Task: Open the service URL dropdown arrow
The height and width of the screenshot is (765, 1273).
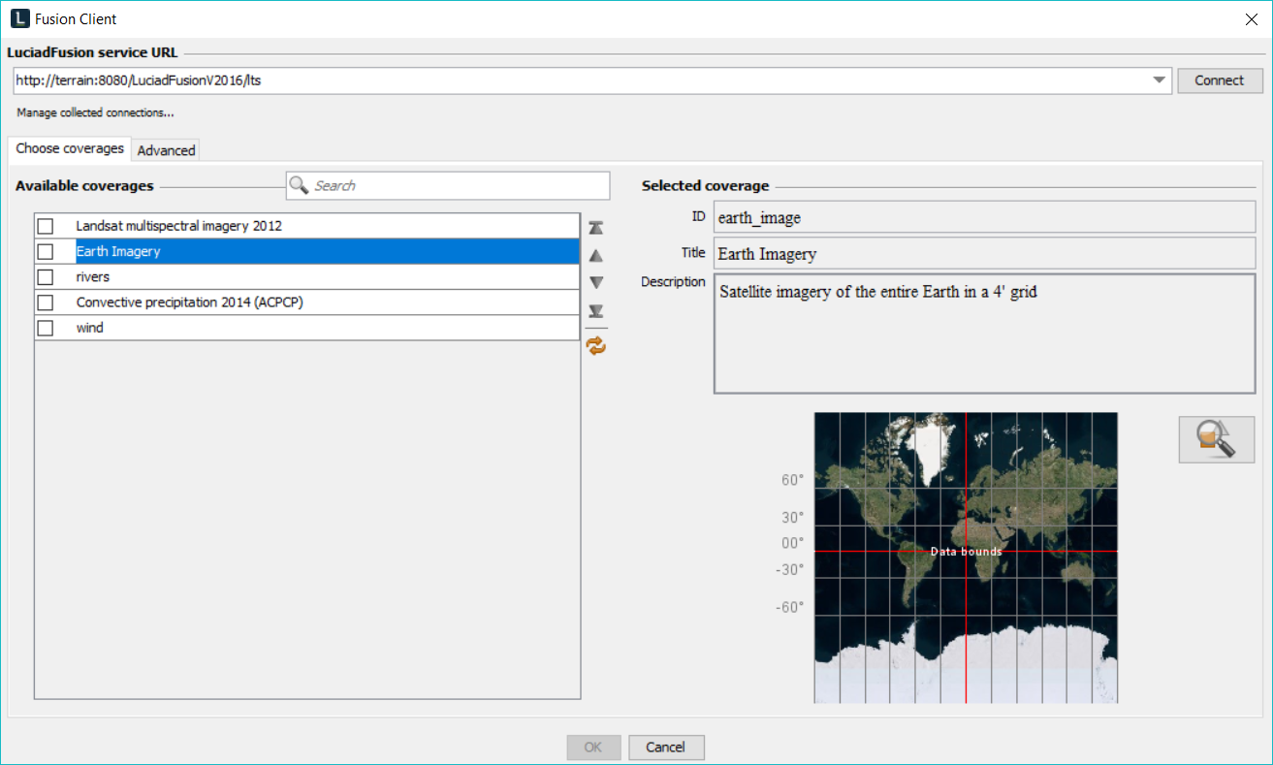Action: point(1160,80)
